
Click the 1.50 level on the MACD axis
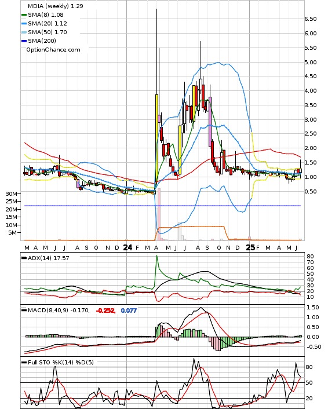click(312, 307)
